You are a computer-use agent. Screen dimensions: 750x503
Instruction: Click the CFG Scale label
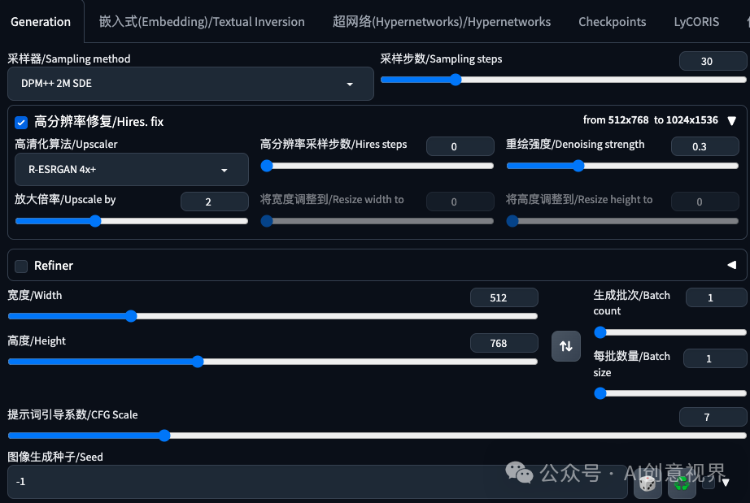click(x=72, y=414)
